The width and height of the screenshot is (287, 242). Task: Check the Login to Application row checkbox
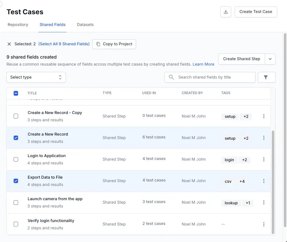click(16, 159)
